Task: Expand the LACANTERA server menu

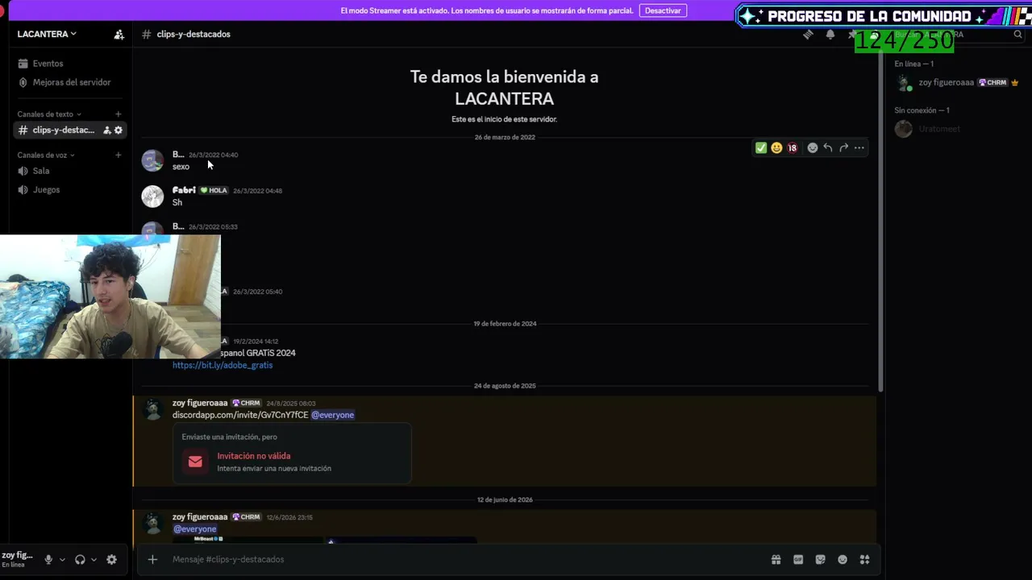Action: click(47, 35)
